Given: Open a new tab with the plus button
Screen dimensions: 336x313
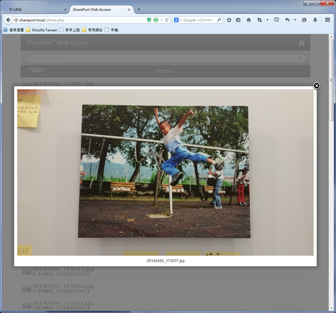Looking at the screenshot, I should [139, 9].
